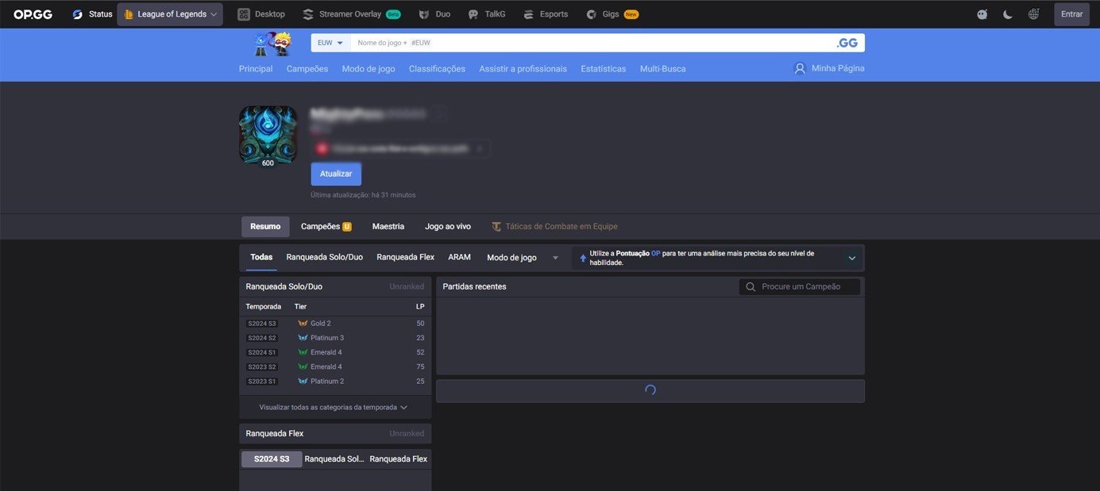Click the Ranqueada Flex panel header
The image size is (1100, 491).
coord(335,434)
